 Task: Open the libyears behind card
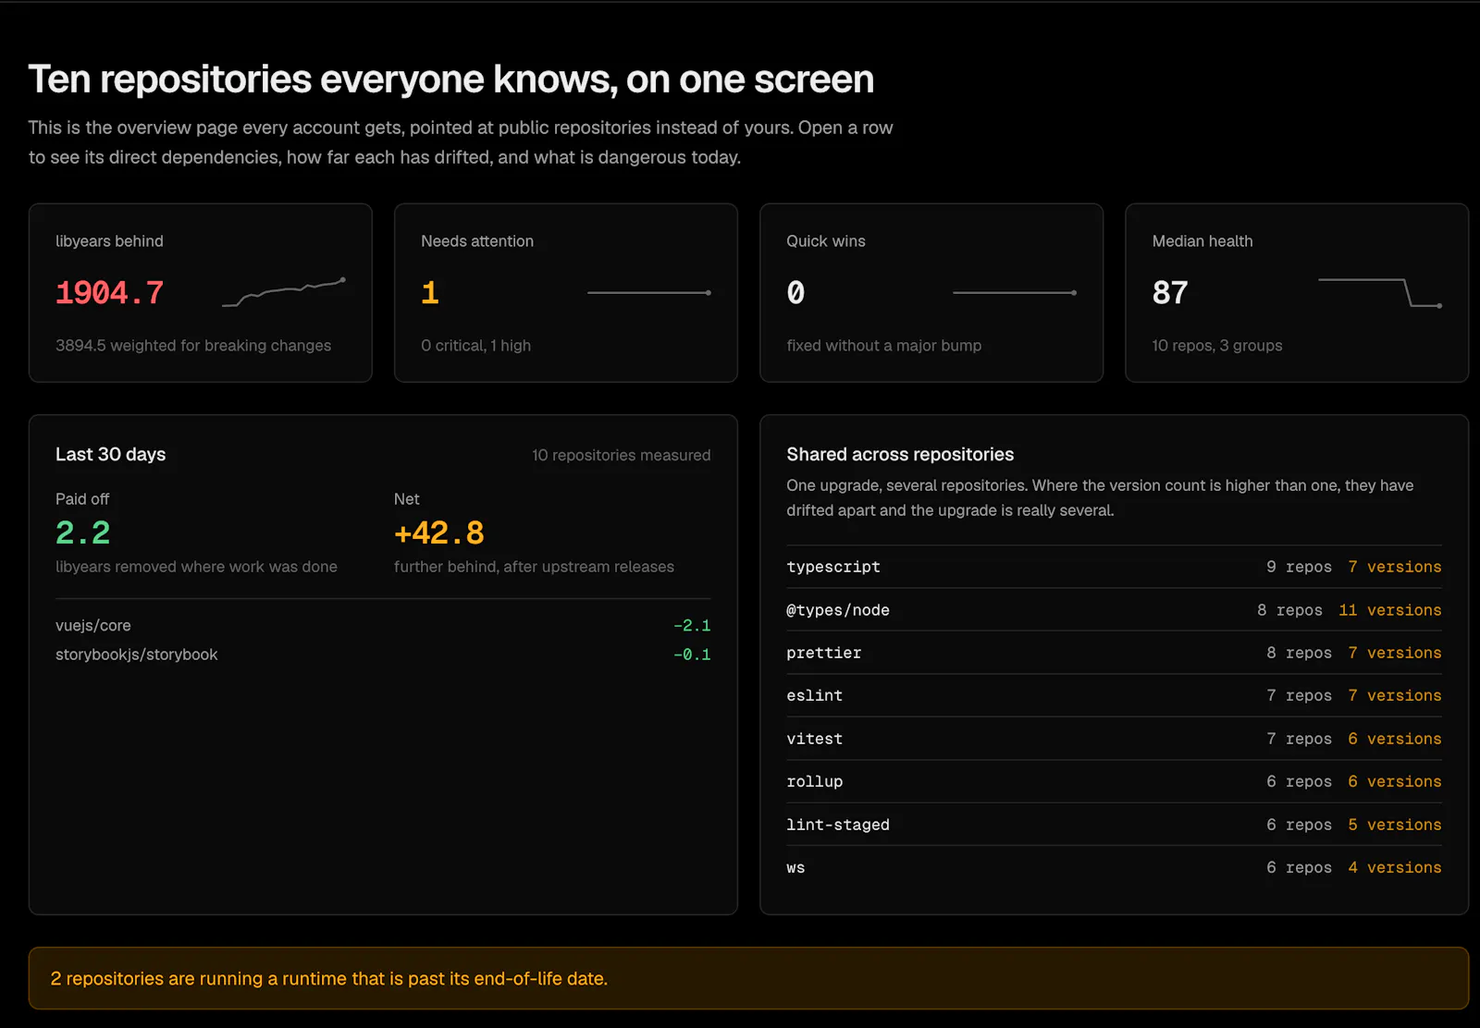[200, 293]
